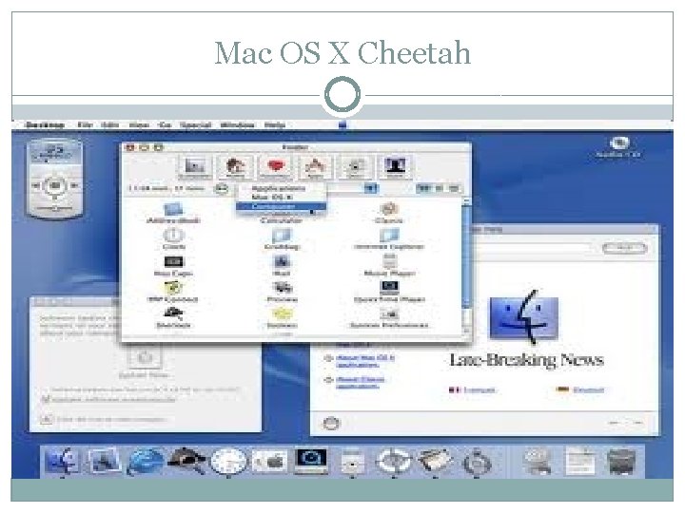Image resolution: width=685 pixels, height=513 pixels.
Task: Open About Classic applications link
Action: point(361,383)
